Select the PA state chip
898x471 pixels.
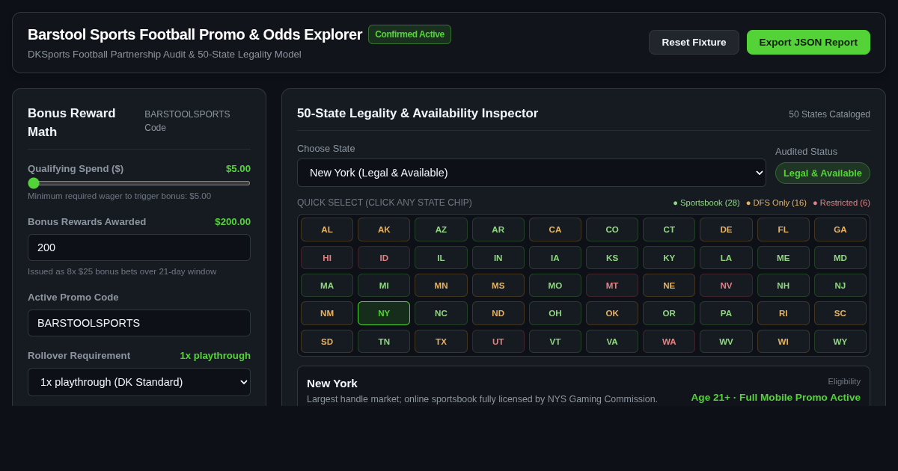coord(726,313)
